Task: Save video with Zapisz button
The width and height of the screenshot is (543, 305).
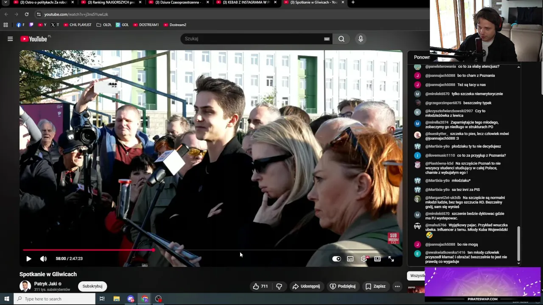Action: coord(375,286)
